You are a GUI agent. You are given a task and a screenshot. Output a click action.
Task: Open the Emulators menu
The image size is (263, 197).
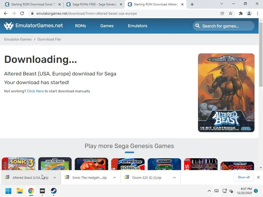click(x=138, y=26)
